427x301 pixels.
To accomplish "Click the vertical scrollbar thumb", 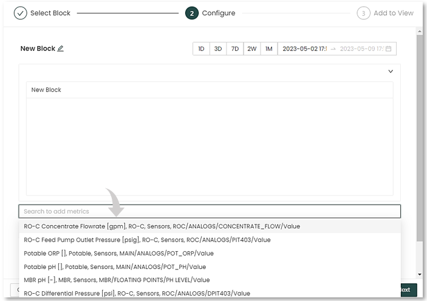I will [420, 137].
